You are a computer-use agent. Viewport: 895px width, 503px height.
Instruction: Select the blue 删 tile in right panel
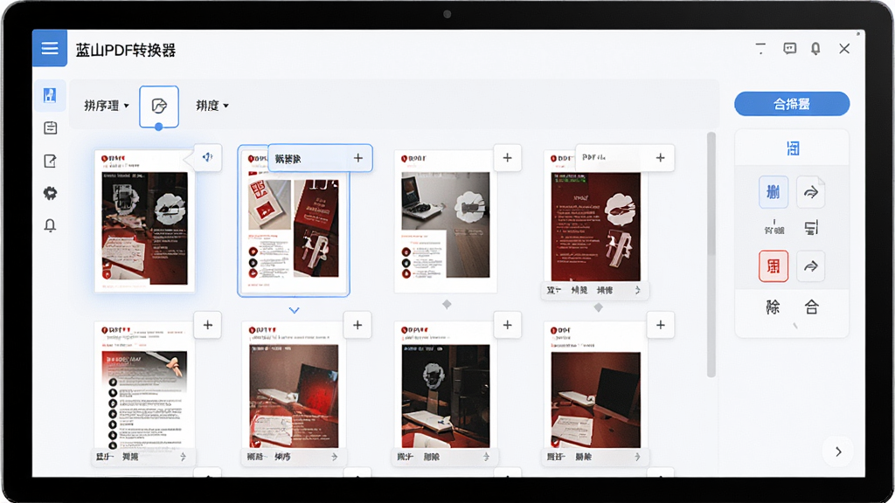774,192
